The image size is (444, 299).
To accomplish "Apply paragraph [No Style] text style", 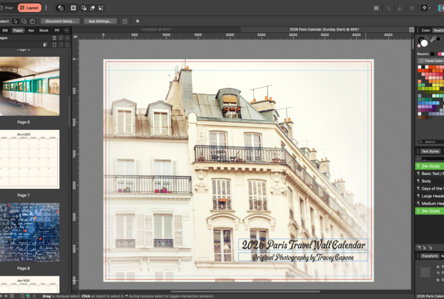I will 430,166.
